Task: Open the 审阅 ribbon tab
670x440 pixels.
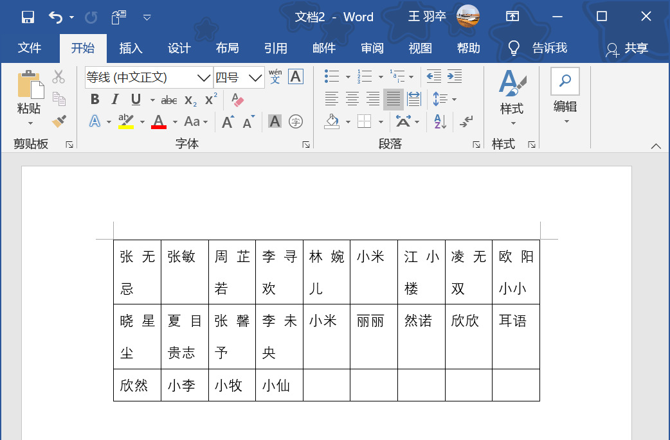Action: point(372,48)
